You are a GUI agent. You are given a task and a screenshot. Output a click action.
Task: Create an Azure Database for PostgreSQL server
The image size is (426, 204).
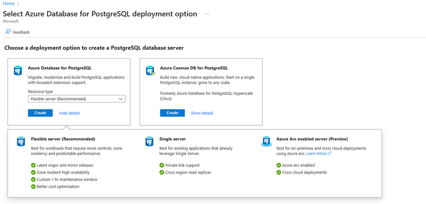40,113
